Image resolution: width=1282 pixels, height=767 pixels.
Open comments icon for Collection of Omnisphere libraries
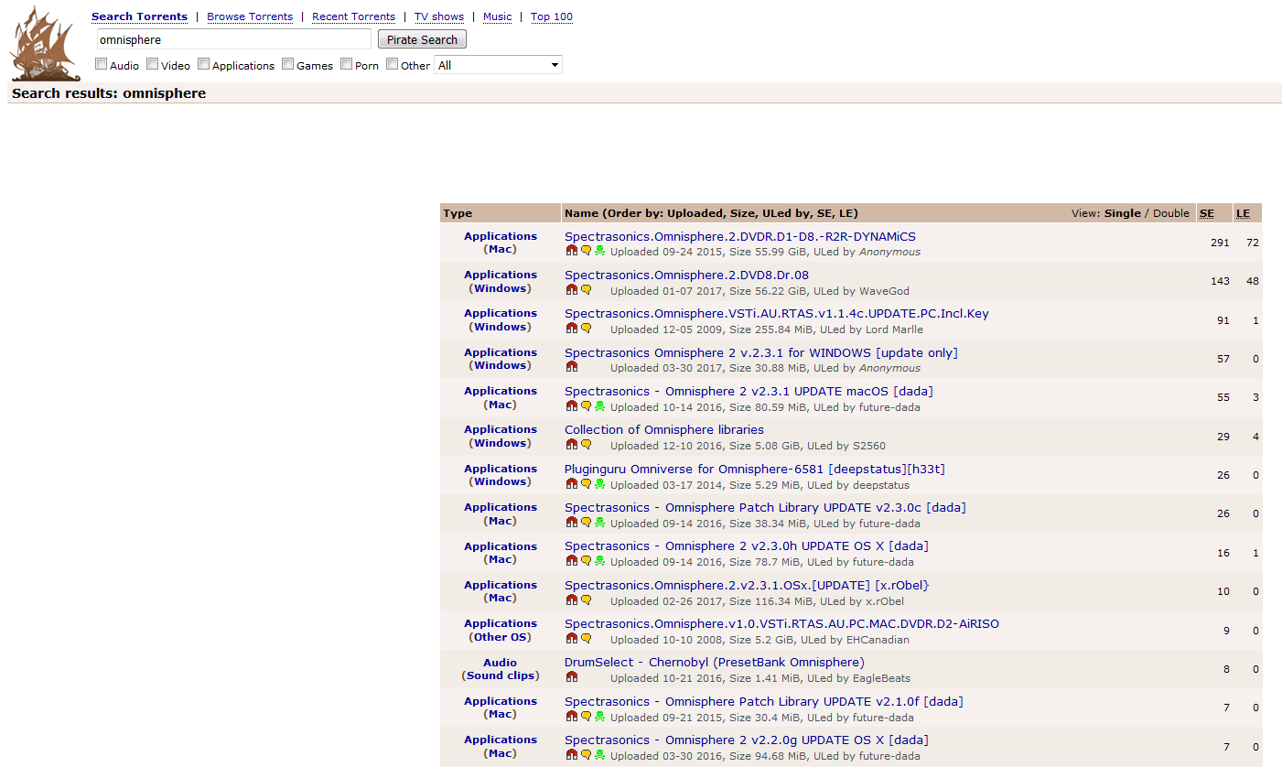587,444
